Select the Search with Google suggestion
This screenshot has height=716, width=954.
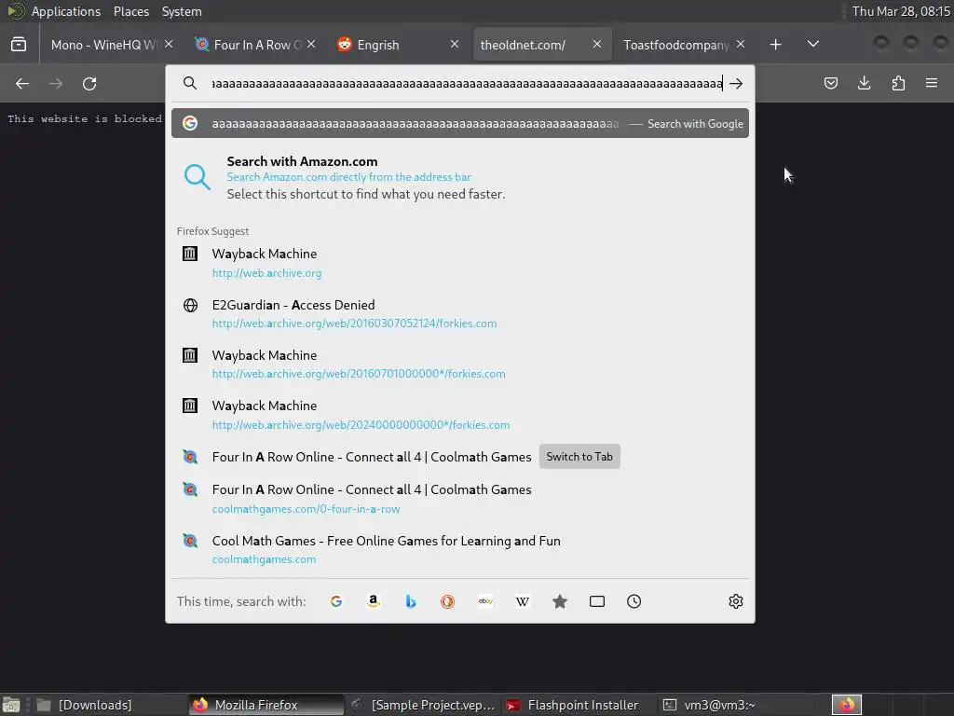point(460,124)
